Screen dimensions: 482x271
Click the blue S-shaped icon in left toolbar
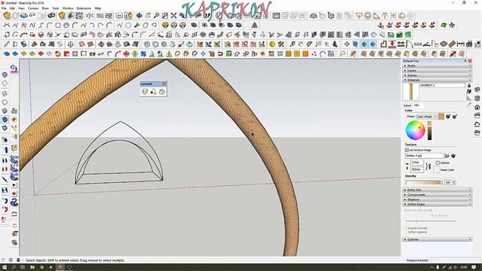[x=14, y=202]
